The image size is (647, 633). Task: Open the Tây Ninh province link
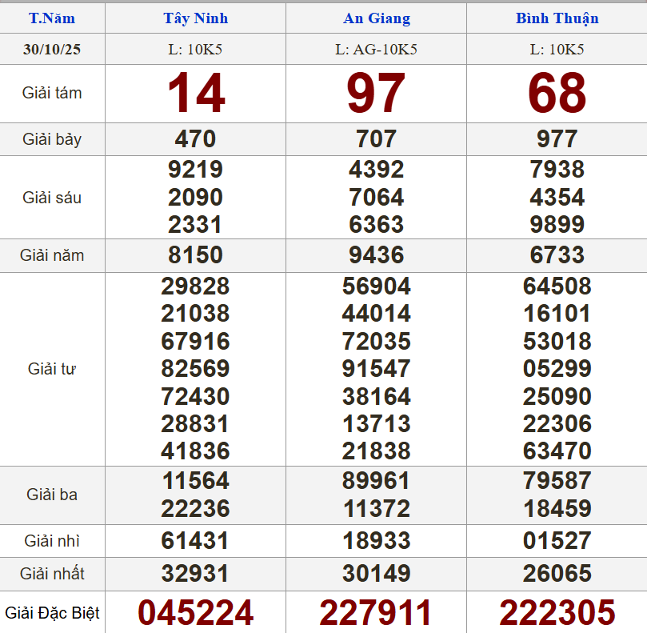tap(195, 18)
